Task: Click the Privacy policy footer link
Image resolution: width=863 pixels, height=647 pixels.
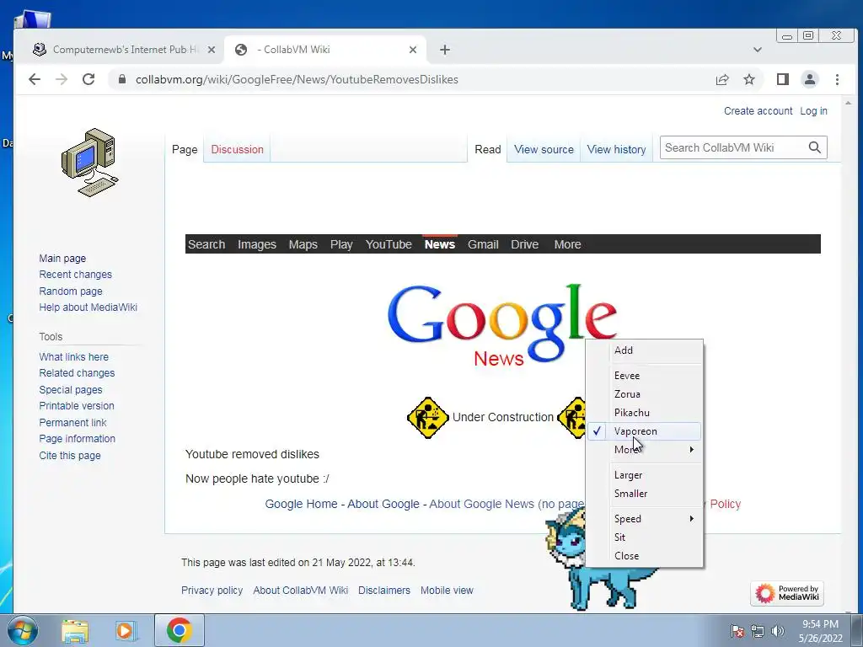Action: click(212, 591)
